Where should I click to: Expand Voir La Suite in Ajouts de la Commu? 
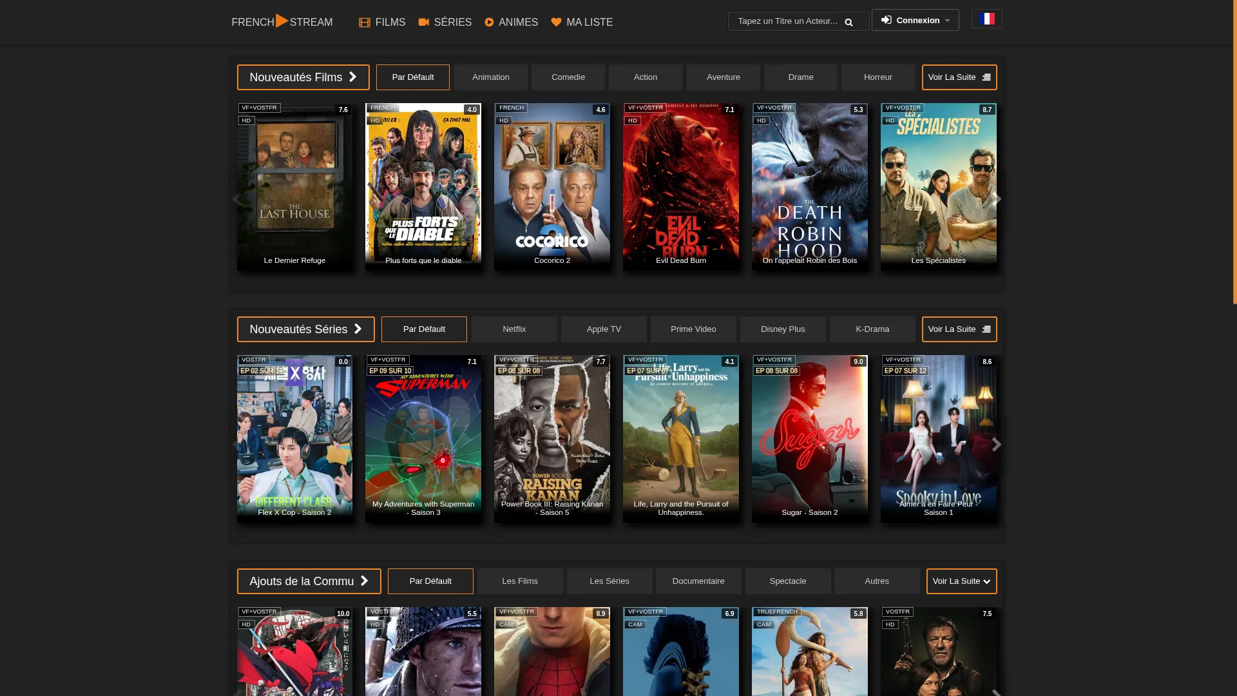click(x=961, y=581)
